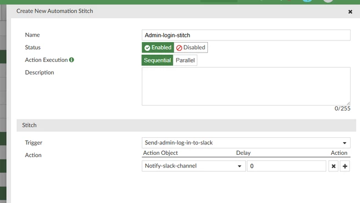Click inside the Description text area
The image size is (360, 203).
[246, 86]
